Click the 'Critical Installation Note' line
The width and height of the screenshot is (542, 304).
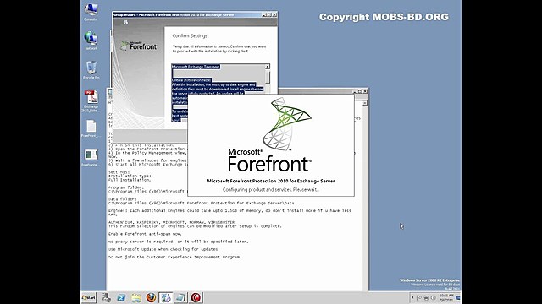[x=191, y=80]
